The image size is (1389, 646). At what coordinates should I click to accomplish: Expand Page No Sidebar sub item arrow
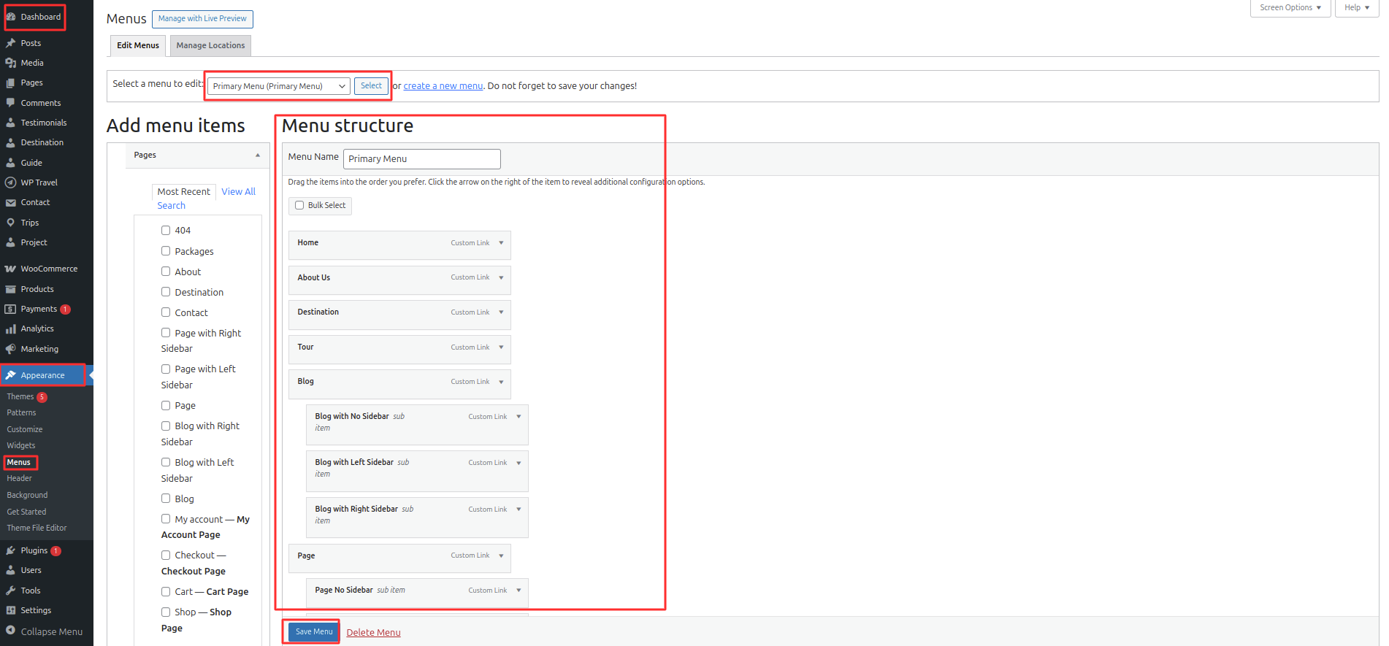coord(519,591)
